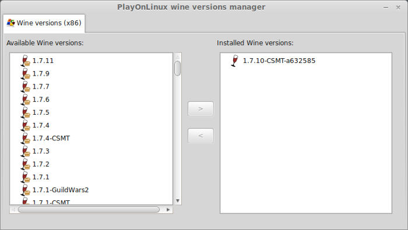The height and width of the screenshot is (230, 408).
Task: Minimize the wine versions manager window
Action: pyautogui.click(x=386, y=8)
